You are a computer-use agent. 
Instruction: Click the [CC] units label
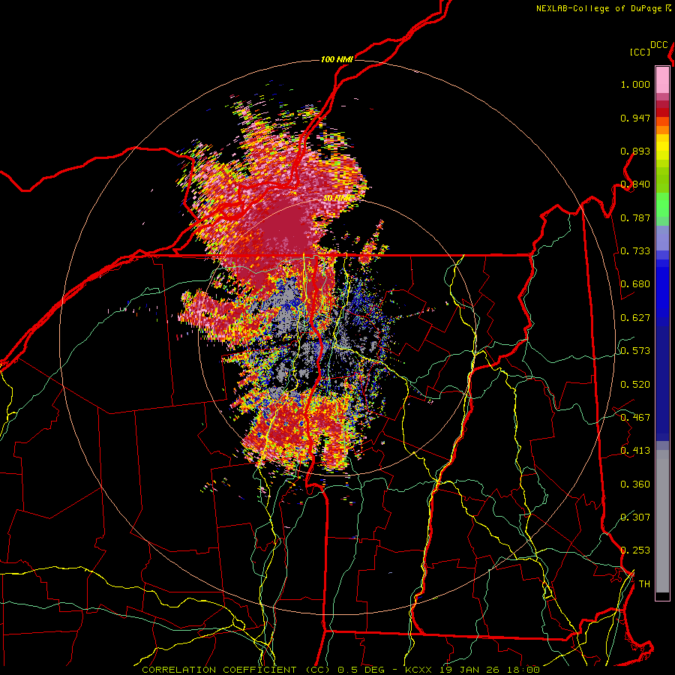point(640,52)
